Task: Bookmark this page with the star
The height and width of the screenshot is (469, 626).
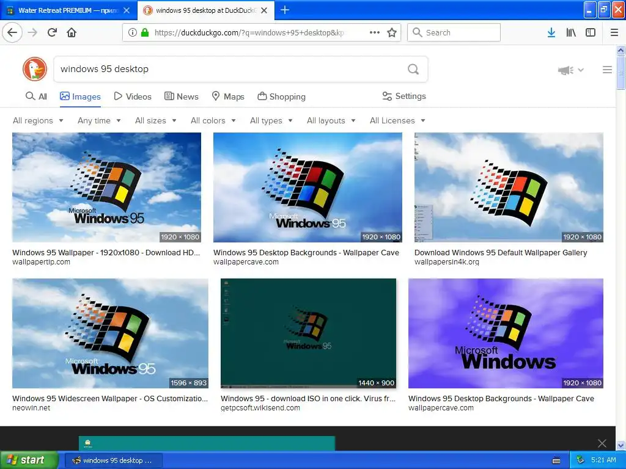Action: (392, 32)
